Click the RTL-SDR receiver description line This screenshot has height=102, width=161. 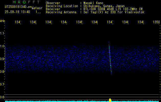tap(113, 9)
